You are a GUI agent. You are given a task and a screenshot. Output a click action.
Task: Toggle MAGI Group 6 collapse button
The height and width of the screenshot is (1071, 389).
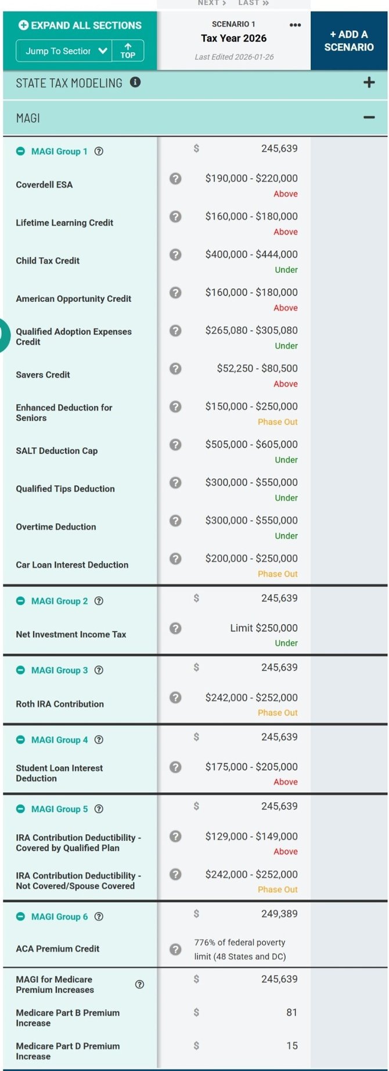[21, 917]
